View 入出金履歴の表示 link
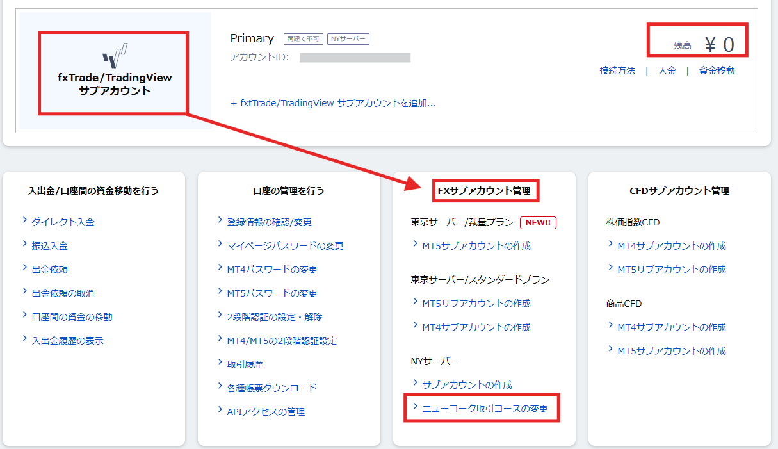778x449 pixels. (x=67, y=341)
